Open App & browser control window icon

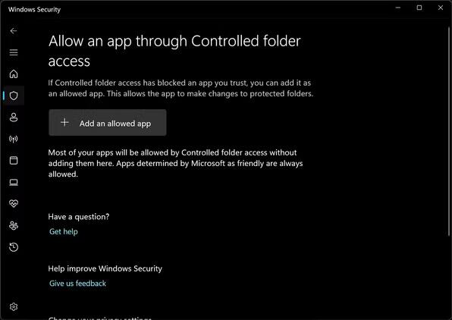click(x=14, y=160)
